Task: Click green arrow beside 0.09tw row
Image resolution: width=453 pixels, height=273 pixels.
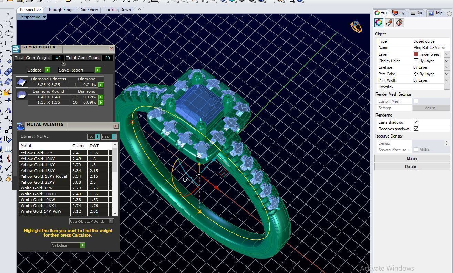Action: [101, 102]
